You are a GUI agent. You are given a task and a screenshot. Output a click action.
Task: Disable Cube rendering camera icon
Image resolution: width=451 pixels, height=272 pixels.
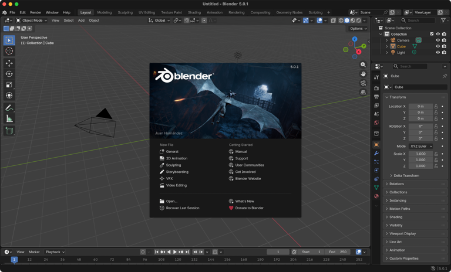(x=444, y=46)
